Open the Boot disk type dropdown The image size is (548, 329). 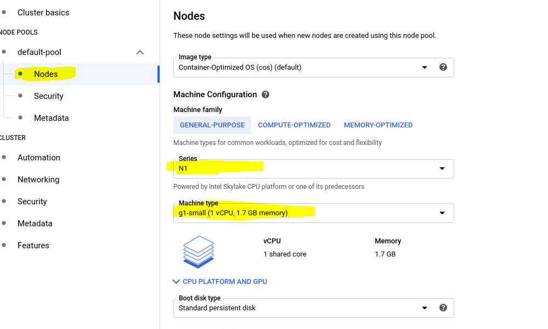(x=313, y=308)
